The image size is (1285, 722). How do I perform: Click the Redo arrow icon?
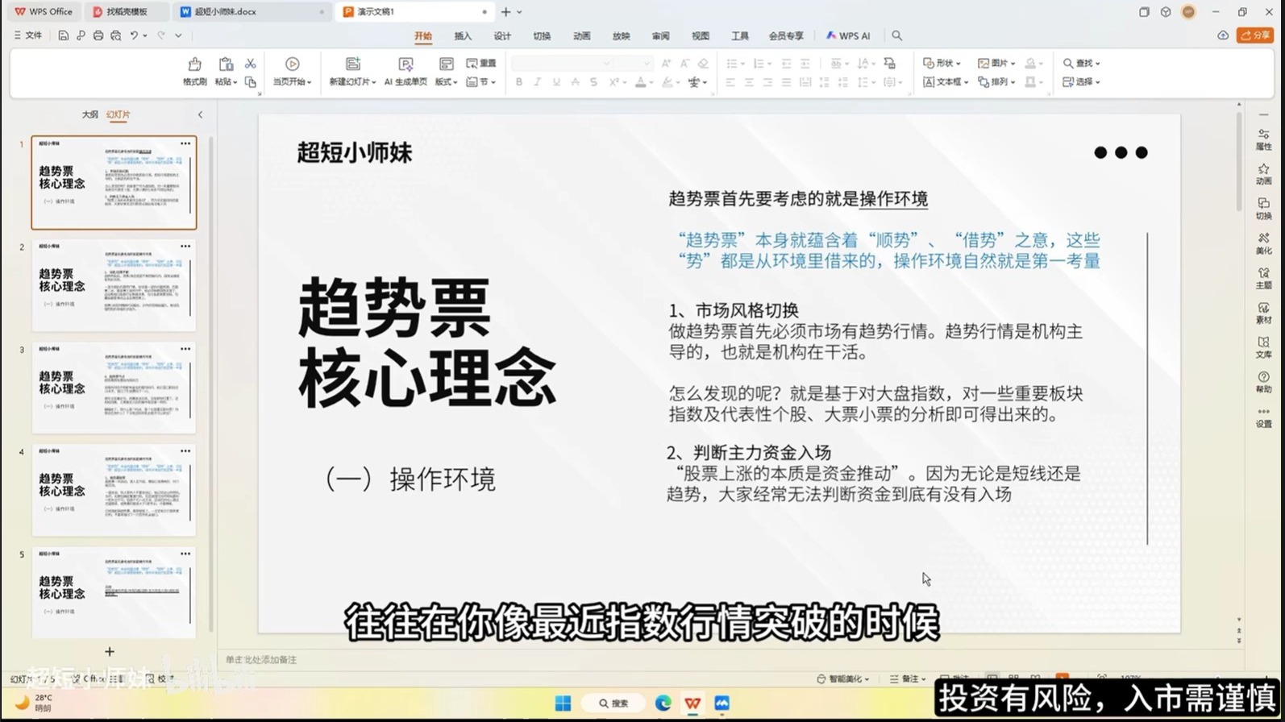point(161,35)
